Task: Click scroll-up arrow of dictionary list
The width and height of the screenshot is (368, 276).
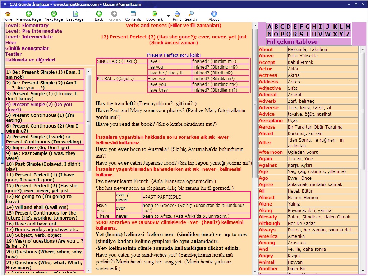Action: (x=363, y=49)
